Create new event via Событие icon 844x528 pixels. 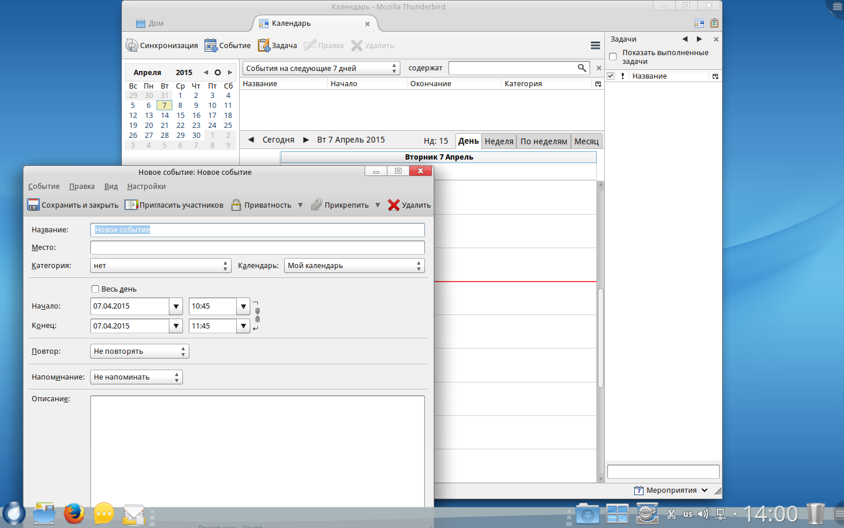pos(211,45)
